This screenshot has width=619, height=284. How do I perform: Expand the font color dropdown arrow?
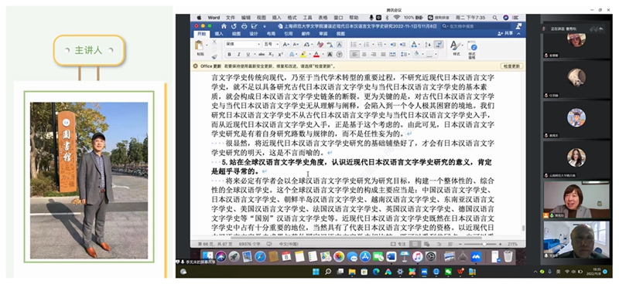[323, 54]
